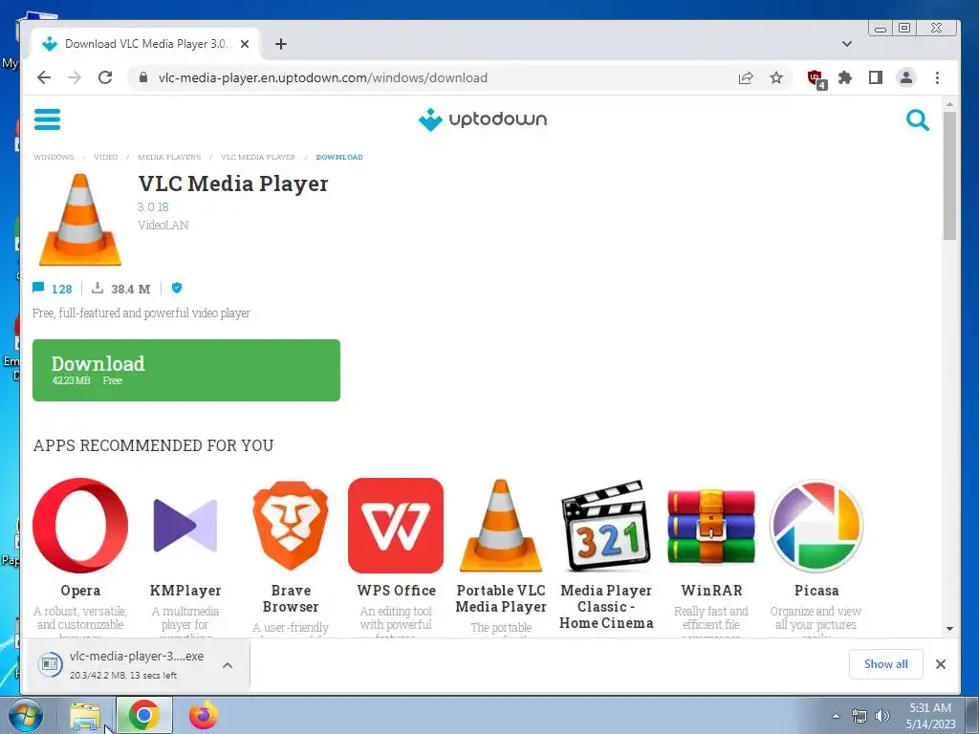This screenshot has height=734, width=979.
Task: Click the VIDEO breadcrumb
Action: 105,158
